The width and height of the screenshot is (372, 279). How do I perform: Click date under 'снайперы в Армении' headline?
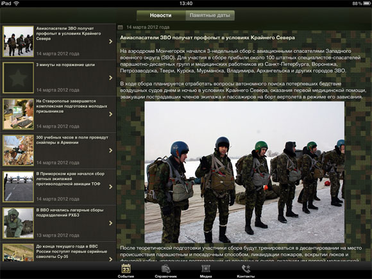(x=58, y=163)
